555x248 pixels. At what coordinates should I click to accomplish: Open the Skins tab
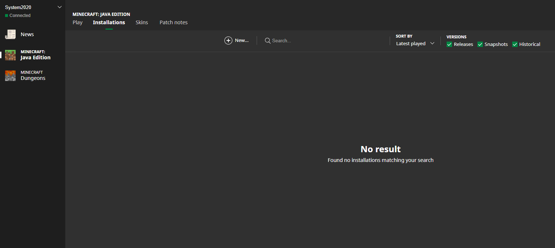click(142, 22)
